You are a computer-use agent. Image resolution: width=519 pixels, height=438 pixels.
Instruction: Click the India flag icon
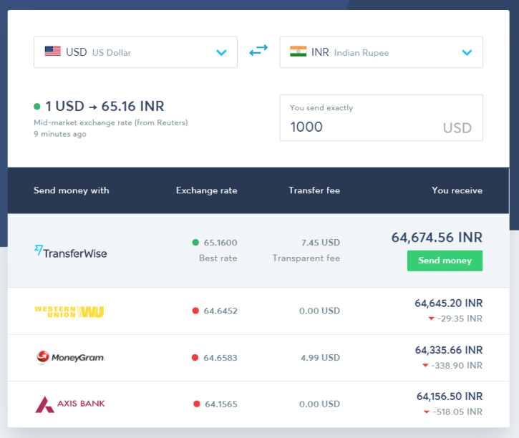(x=298, y=52)
